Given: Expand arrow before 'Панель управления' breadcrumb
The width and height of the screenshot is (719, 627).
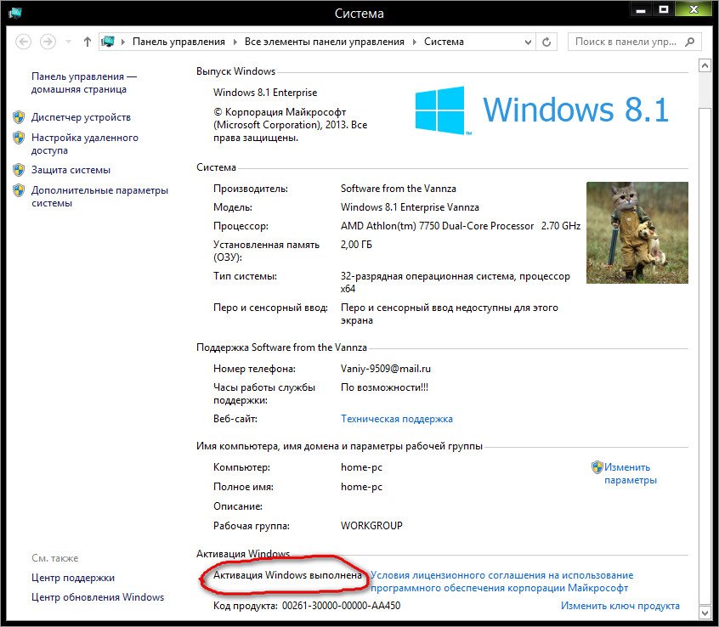Looking at the screenshot, I should [x=123, y=42].
